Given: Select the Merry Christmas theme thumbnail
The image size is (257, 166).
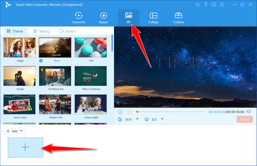Looking at the screenshot, I should tap(91, 76).
